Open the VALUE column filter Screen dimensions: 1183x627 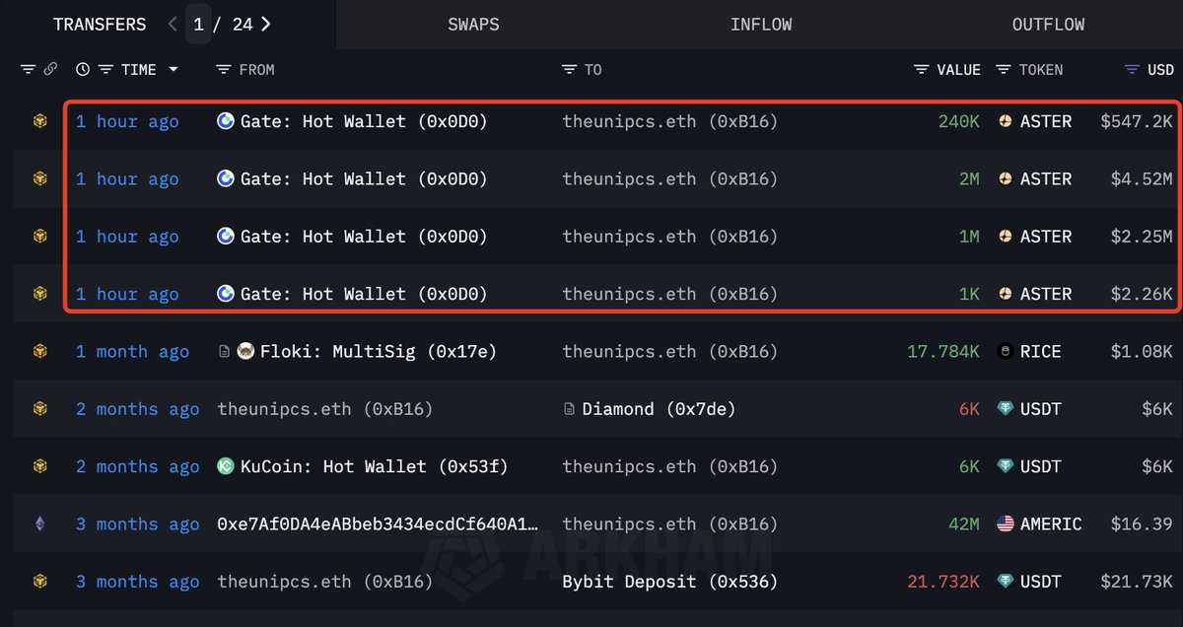(x=922, y=70)
